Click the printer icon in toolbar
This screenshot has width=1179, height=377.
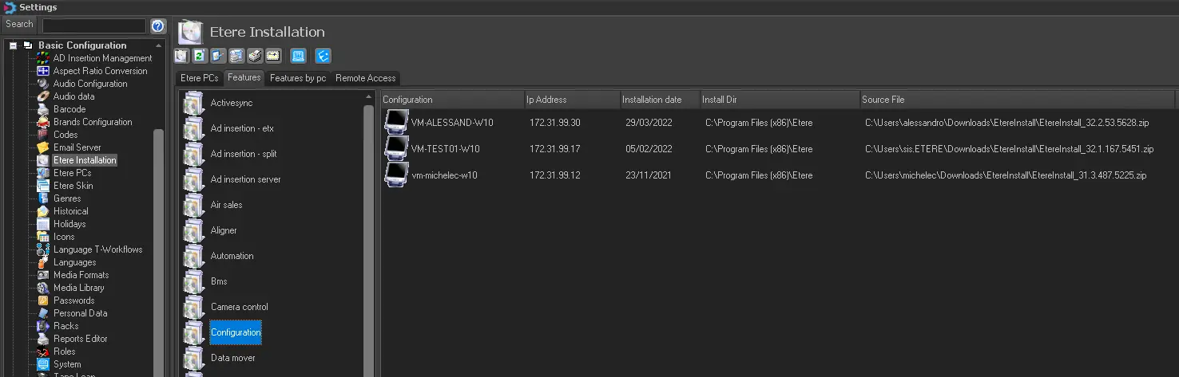point(255,56)
